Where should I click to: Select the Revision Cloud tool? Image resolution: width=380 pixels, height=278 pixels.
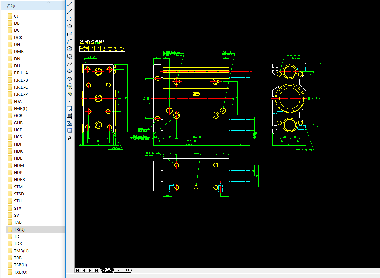tap(70, 56)
